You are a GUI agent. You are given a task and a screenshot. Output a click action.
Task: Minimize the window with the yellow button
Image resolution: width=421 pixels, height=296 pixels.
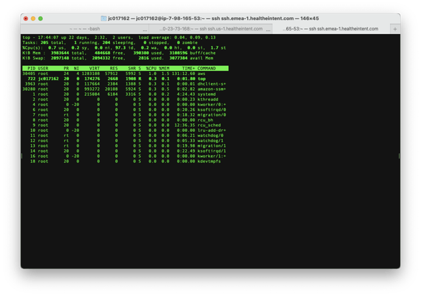pyautogui.click(x=33, y=18)
